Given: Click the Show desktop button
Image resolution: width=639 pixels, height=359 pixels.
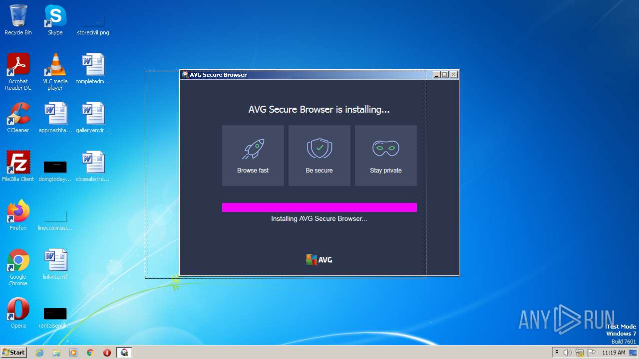Looking at the screenshot, I should pos(634,353).
